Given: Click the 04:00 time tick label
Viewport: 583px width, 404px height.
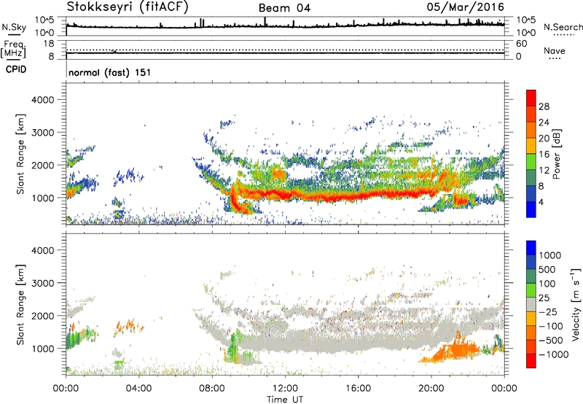Looking at the screenshot, I should [x=138, y=389].
